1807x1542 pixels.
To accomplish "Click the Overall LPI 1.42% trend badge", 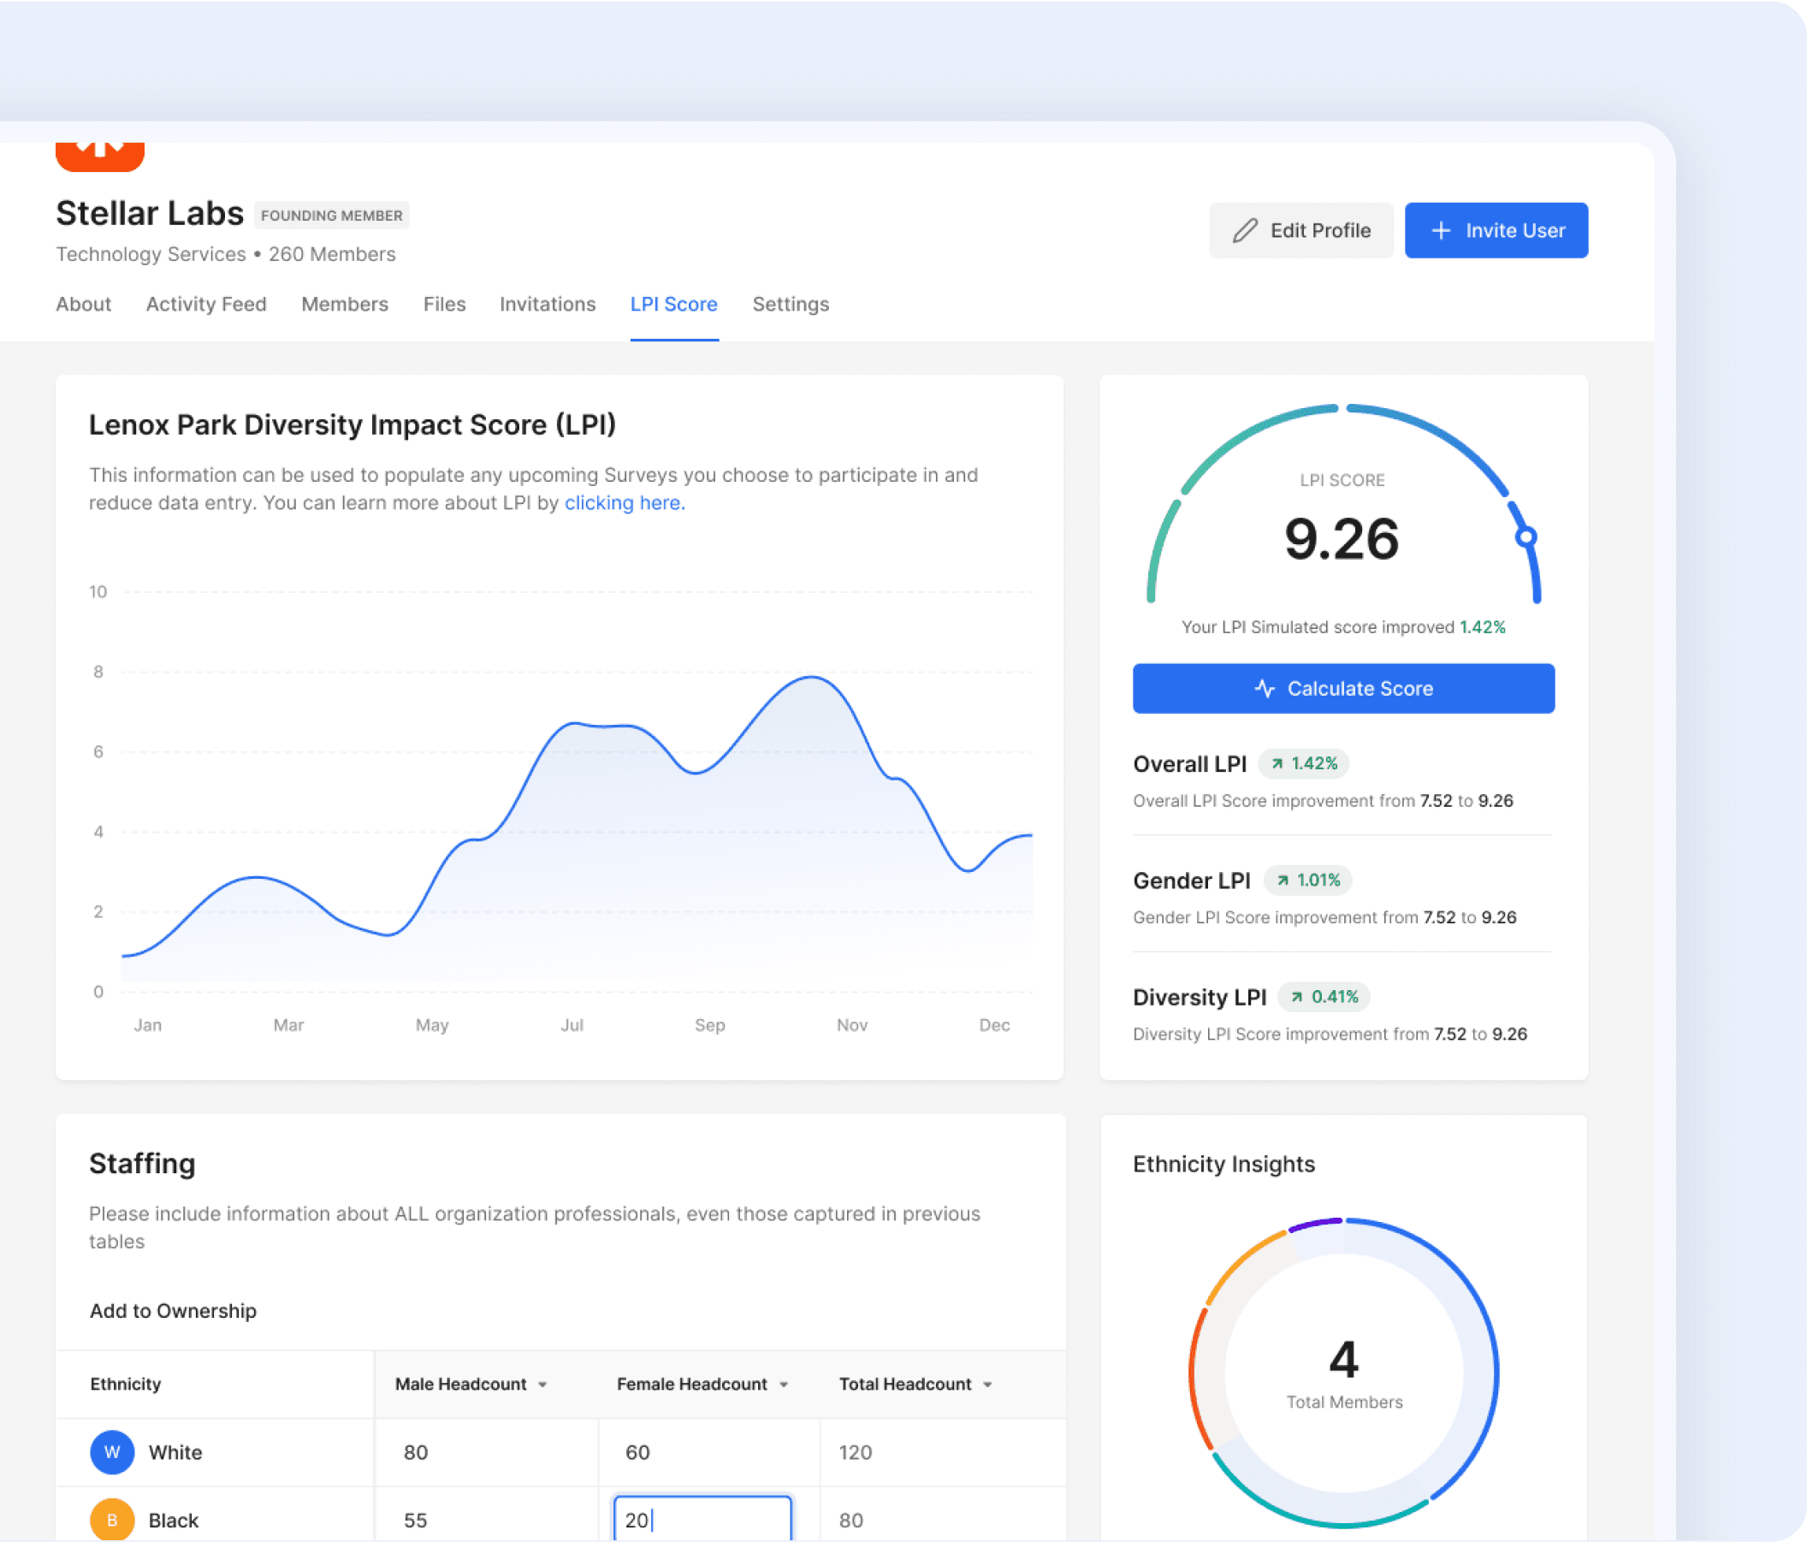I will point(1304,763).
